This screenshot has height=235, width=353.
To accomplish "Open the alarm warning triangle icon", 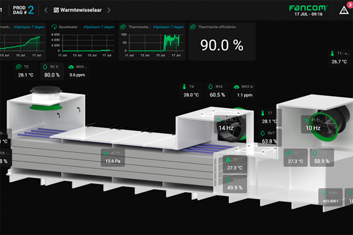I will point(344,10).
